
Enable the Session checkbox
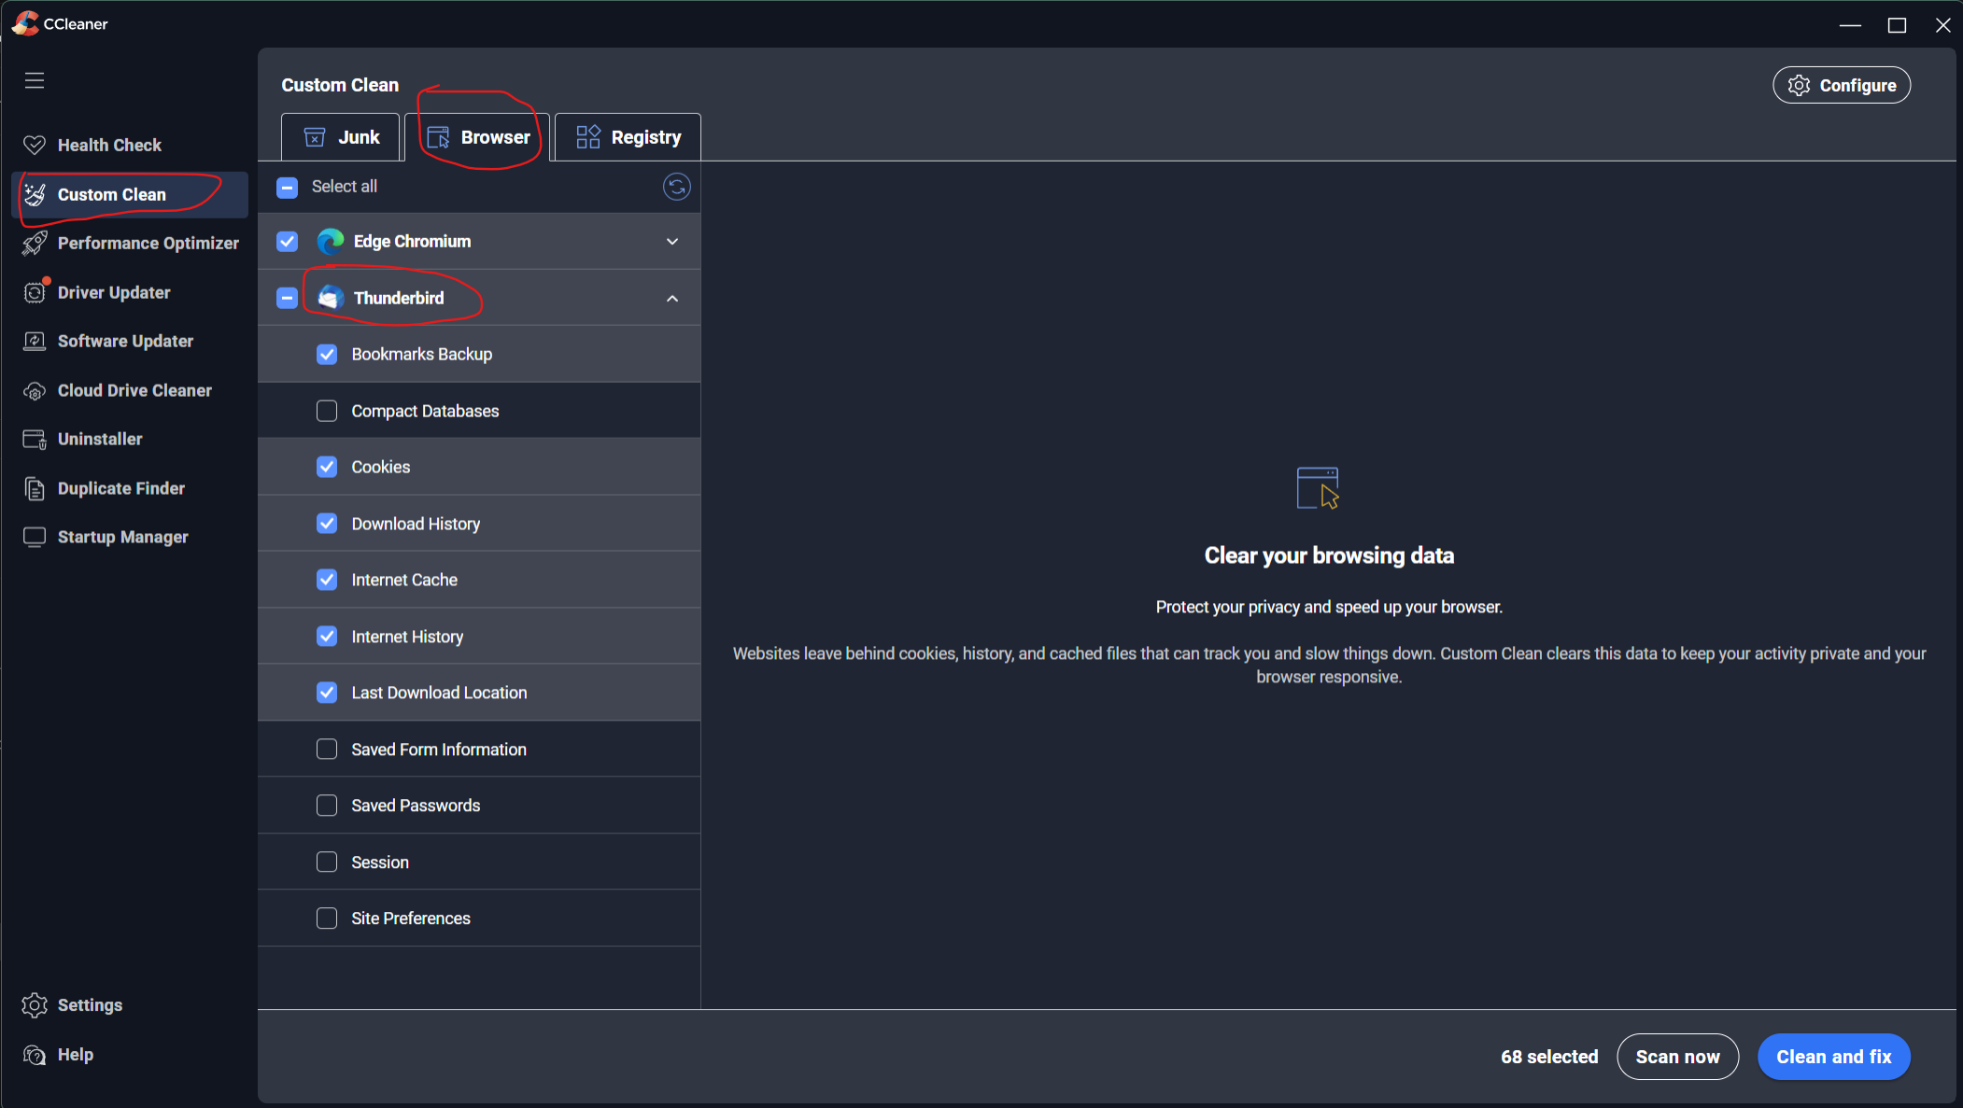pos(327,863)
